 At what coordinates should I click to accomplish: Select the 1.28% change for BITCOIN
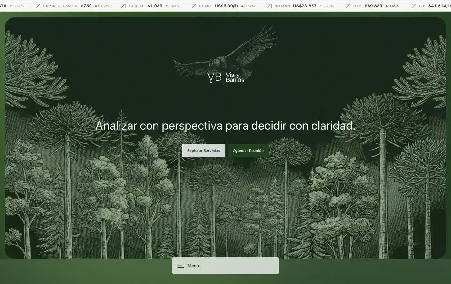click(327, 6)
